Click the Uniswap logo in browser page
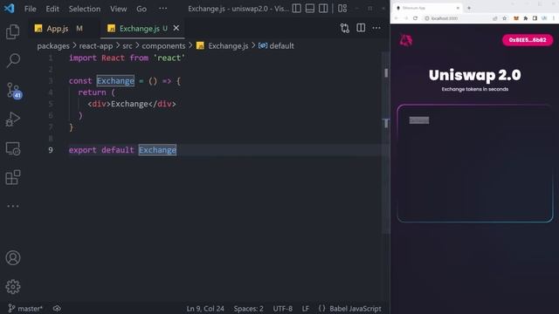 406,40
